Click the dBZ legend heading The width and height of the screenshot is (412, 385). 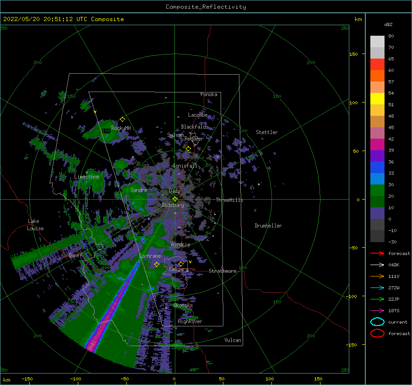coord(388,24)
